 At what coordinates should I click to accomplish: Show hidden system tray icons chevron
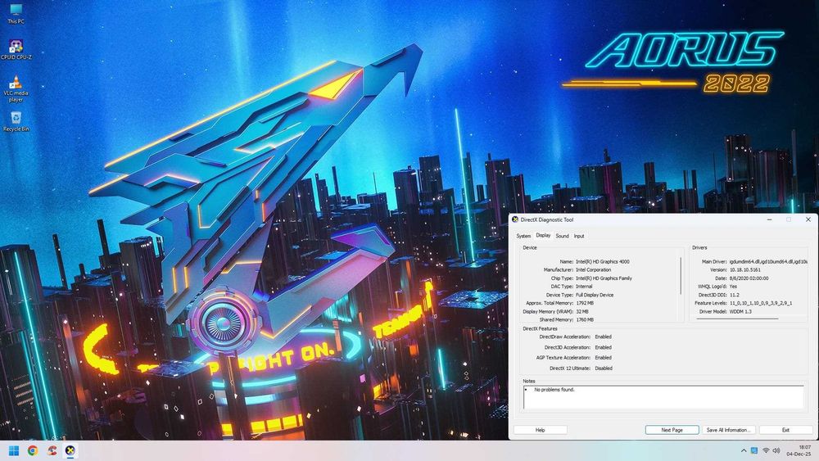(x=744, y=450)
